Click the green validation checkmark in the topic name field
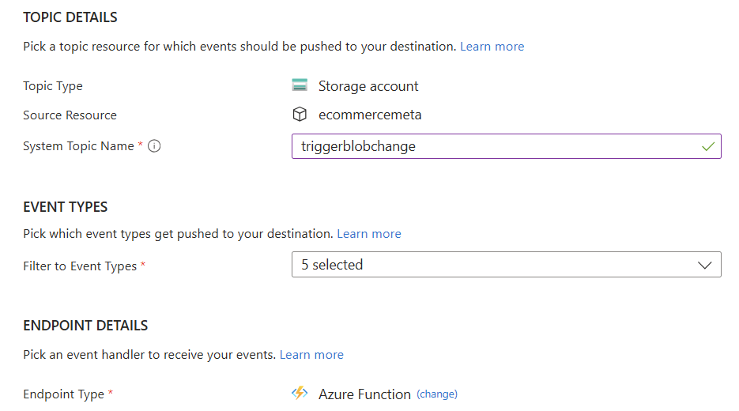 (x=708, y=146)
